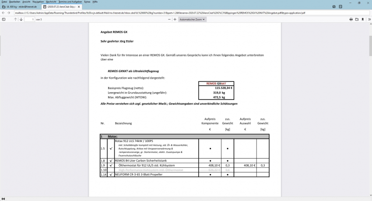Click the scrollbar down arrow
372x201 pixels.
coord(370,195)
